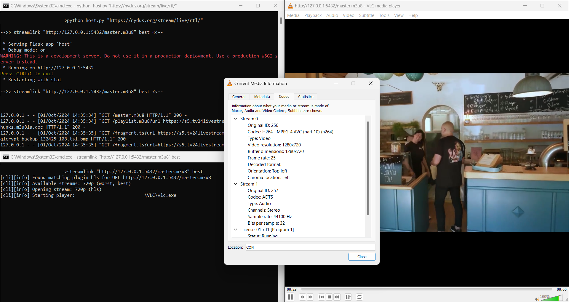Select 'Type: Audio' row
Viewport: 569px width, 302px height.
pos(259,204)
